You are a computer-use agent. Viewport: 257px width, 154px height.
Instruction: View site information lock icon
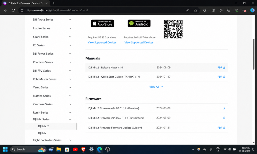point(22,10)
